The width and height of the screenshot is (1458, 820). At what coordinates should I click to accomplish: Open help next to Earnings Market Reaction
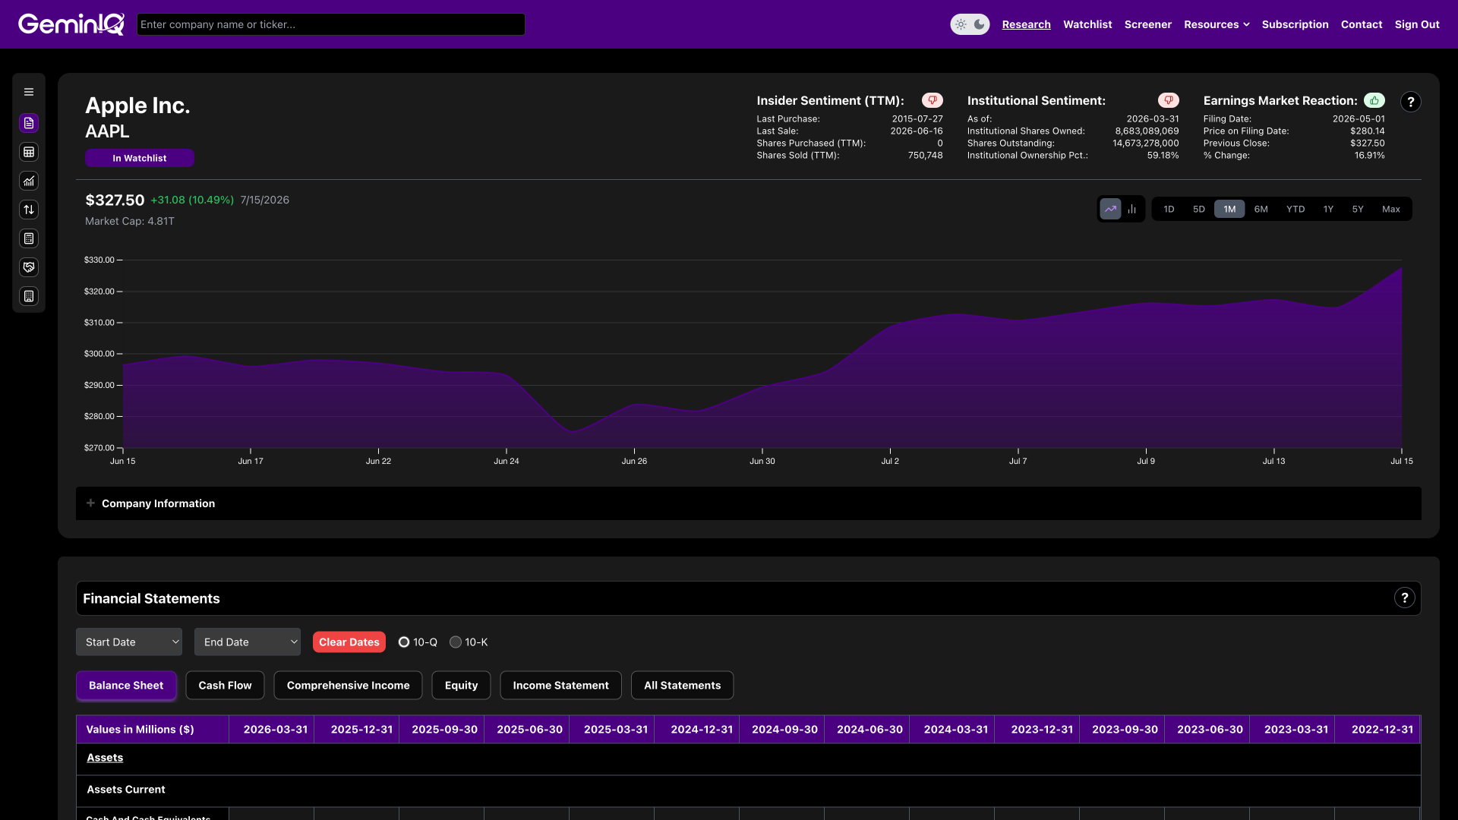click(1411, 102)
